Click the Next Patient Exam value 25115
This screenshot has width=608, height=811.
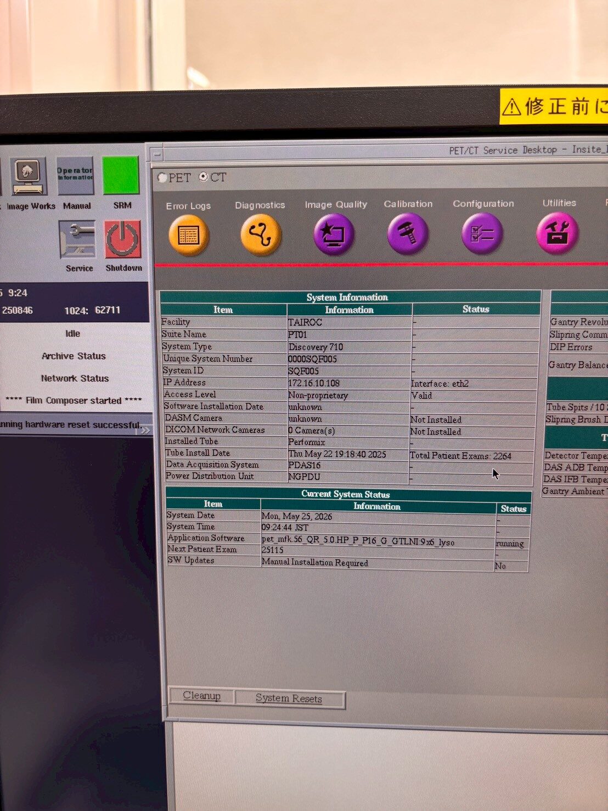pos(272,550)
